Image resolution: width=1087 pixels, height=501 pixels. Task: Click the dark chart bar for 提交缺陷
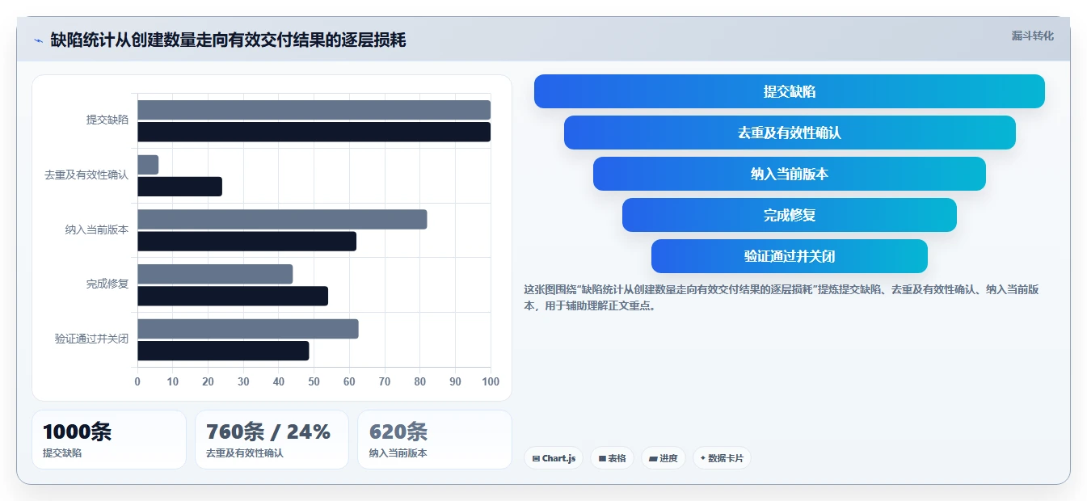click(314, 132)
